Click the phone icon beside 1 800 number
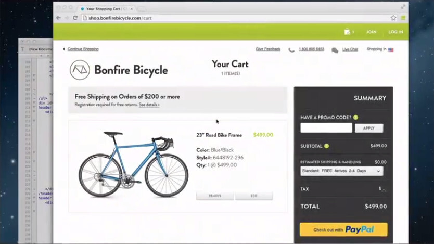434x244 pixels. (291, 50)
